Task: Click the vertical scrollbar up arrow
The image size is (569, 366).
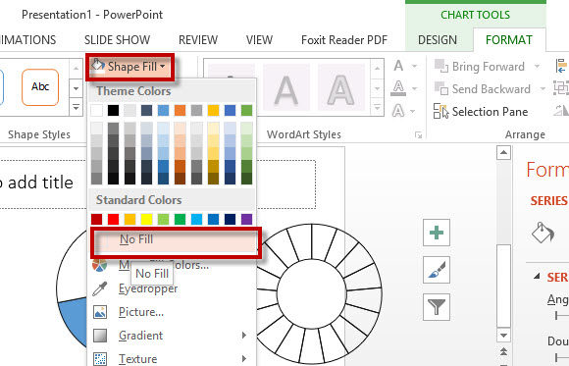Action: tap(503, 152)
